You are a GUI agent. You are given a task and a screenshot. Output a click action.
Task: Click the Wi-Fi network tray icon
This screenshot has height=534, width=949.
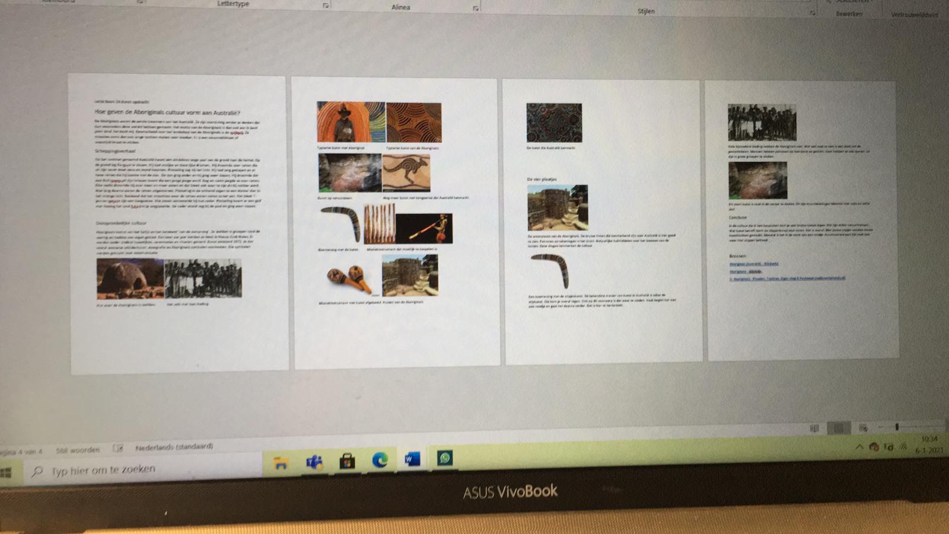tap(904, 447)
